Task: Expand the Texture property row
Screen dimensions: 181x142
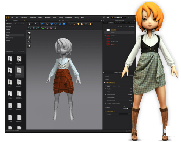Action: 106,89
